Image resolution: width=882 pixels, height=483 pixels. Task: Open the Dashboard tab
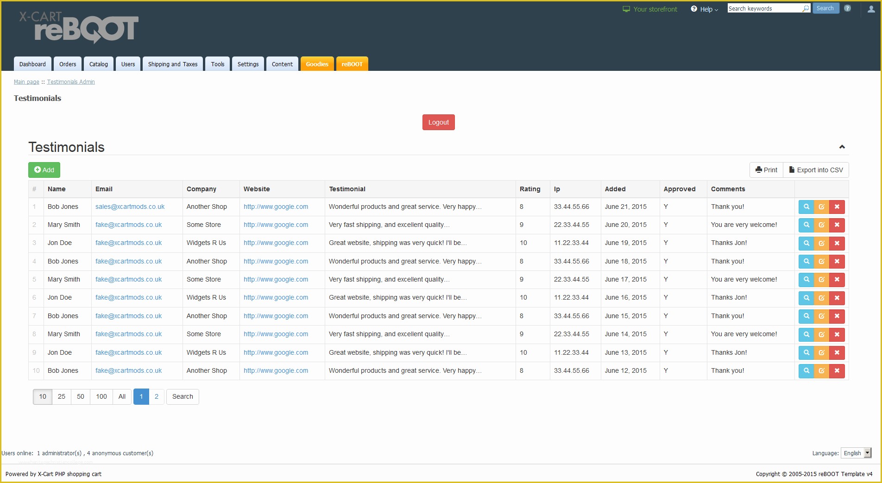pyautogui.click(x=32, y=64)
